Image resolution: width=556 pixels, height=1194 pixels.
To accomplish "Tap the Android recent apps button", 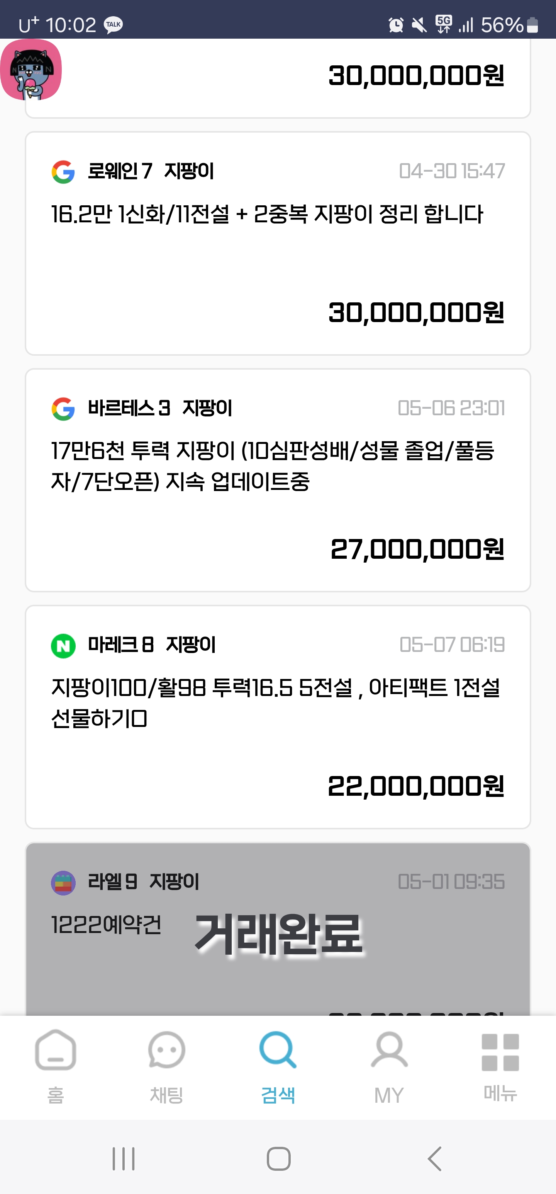I will click(124, 1159).
